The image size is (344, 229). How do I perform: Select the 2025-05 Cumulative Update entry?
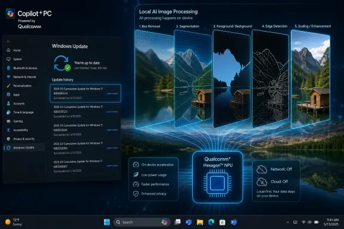coord(85,93)
